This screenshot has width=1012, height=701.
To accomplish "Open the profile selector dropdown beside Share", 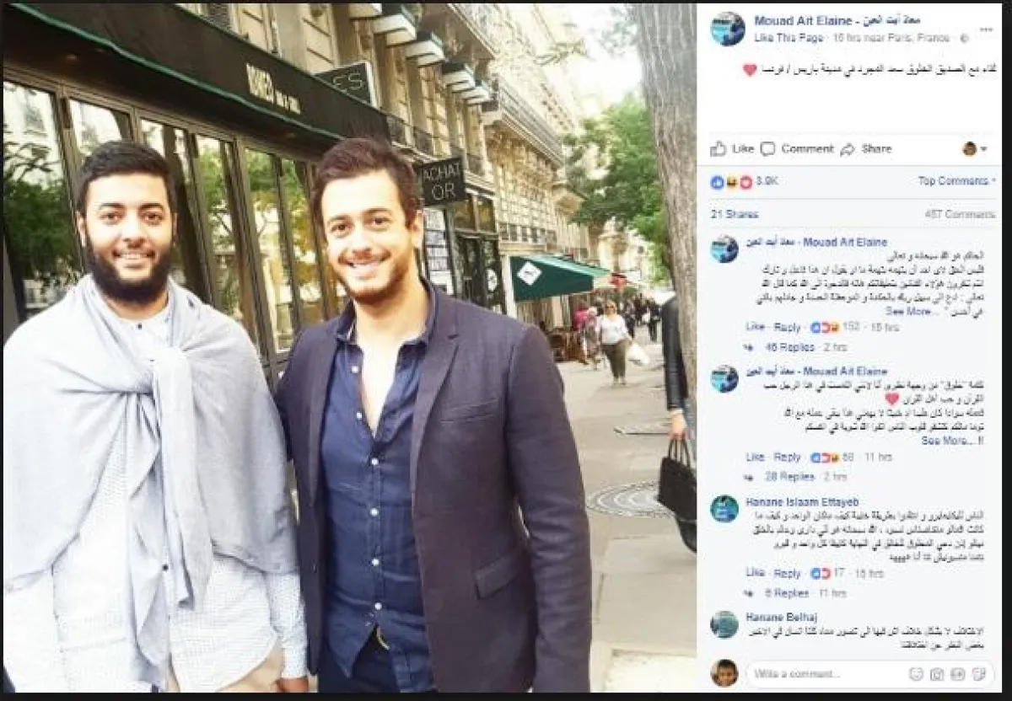I will coord(975,149).
